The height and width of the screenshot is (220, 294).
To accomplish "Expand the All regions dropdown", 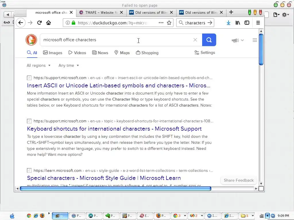I will point(39,66).
